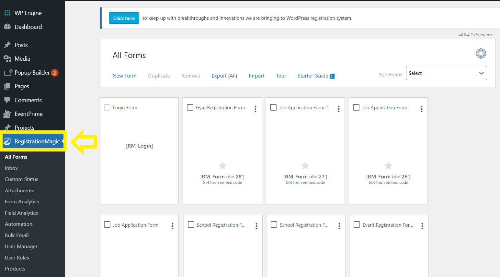Tick checkbox of Job Application Form id 26

(x=356, y=107)
